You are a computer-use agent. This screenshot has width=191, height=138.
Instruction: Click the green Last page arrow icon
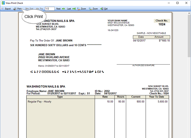[x=74, y=9]
